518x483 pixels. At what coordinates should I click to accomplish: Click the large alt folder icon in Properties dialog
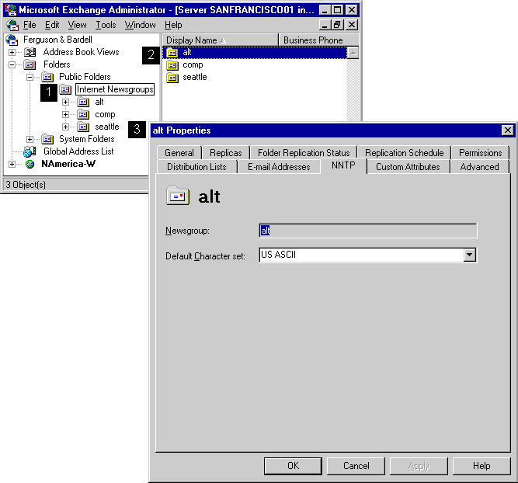(178, 196)
